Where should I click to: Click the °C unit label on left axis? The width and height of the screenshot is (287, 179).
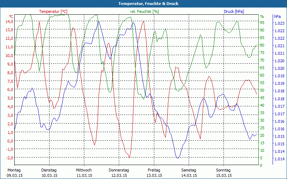[x=11, y=16]
